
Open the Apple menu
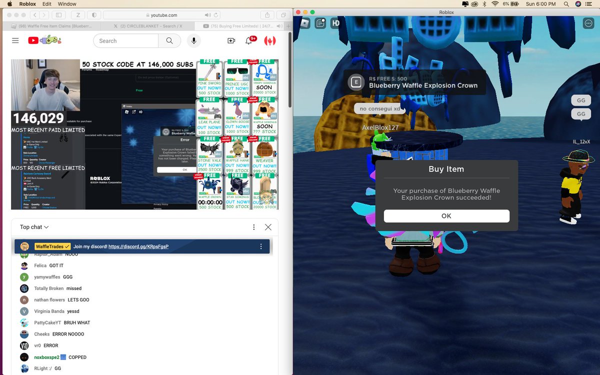click(x=9, y=3)
